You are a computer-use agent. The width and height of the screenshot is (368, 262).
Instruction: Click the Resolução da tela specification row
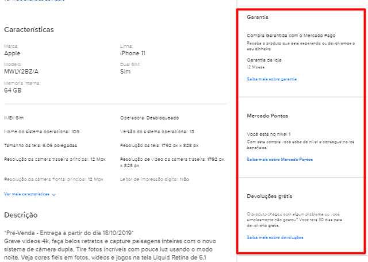159,145
